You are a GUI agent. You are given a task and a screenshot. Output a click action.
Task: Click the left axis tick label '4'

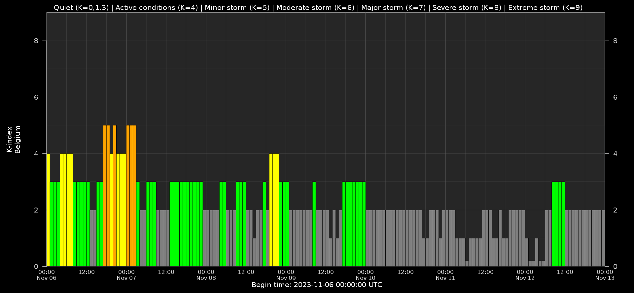click(x=36, y=153)
